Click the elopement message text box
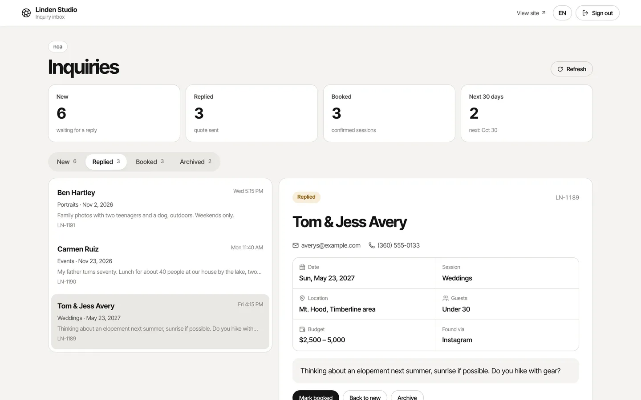641x400 pixels. (x=435, y=371)
